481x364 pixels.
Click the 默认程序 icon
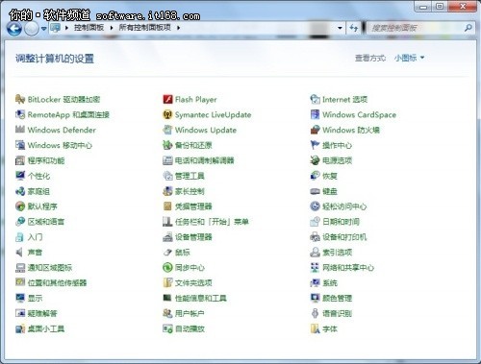tap(20, 206)
